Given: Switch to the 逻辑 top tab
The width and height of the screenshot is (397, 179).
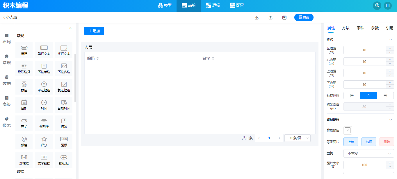Looking at the screenshot, I should click(x=213, y=6).
